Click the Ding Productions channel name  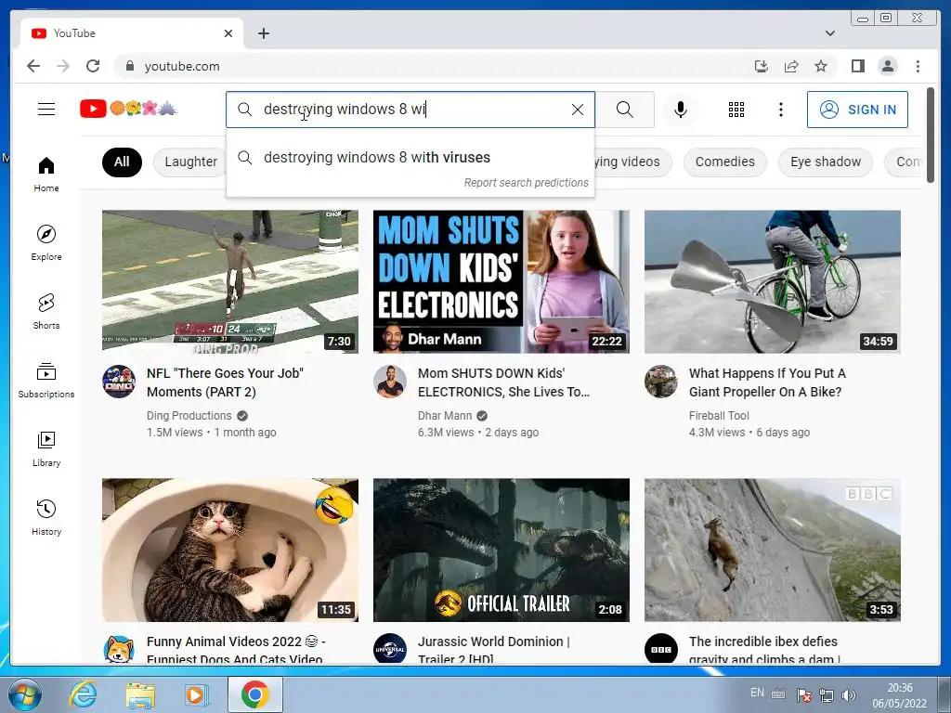click(x=189, y=416)
